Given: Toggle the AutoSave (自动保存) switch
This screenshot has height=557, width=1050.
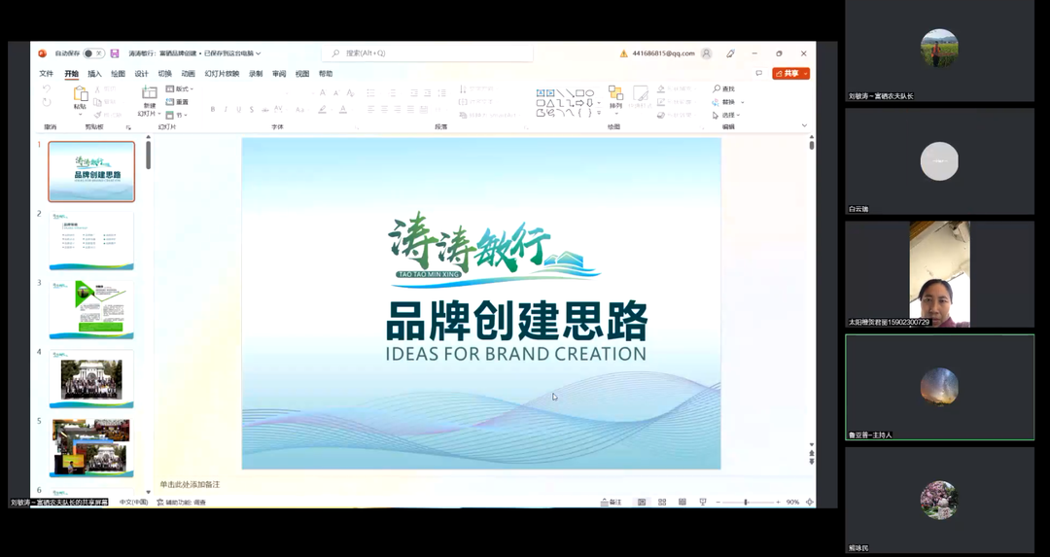Looking at the screenshot, I should (93, 53).
